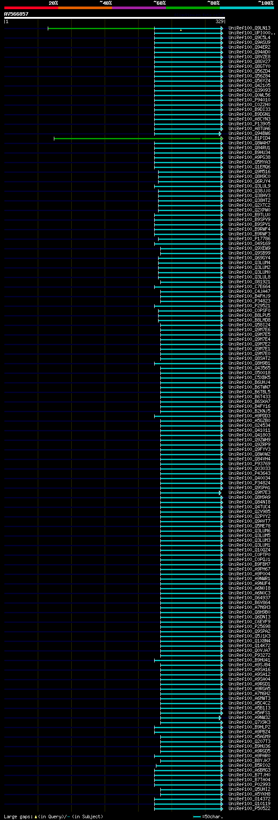Screen dimensions: 278x820
Task: Click the purple ~60% identity legend bar
Action: [139, 8]
